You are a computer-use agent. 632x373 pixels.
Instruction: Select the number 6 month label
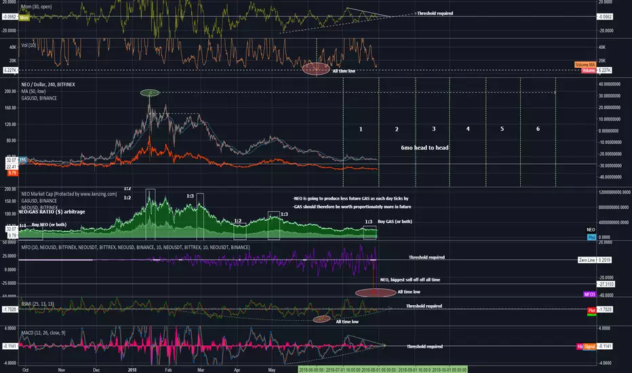coord(538,129)
